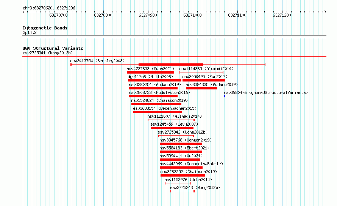Click the red bar under nsv5994411 (Wu2021)

pos(180,160)
